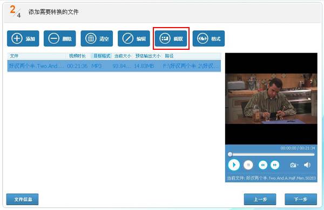Image resolution: width=324 pixels, height=210 pixels.
Task: Sort by 目标格式 column header
Action: 102,56
